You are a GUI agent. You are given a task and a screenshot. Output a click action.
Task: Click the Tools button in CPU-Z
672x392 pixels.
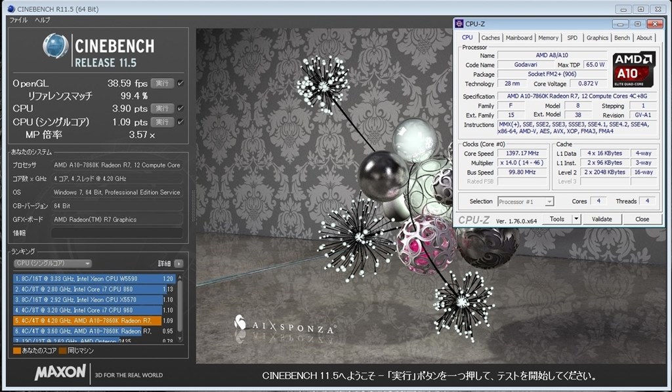tap(556, 219)
